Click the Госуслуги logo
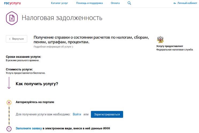 13,3
